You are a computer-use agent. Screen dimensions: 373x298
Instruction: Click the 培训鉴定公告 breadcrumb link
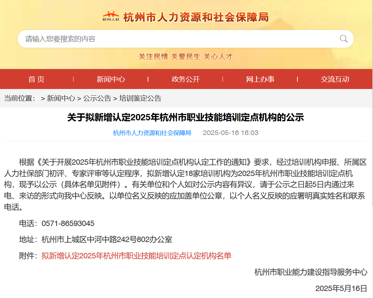click(140, 98)
